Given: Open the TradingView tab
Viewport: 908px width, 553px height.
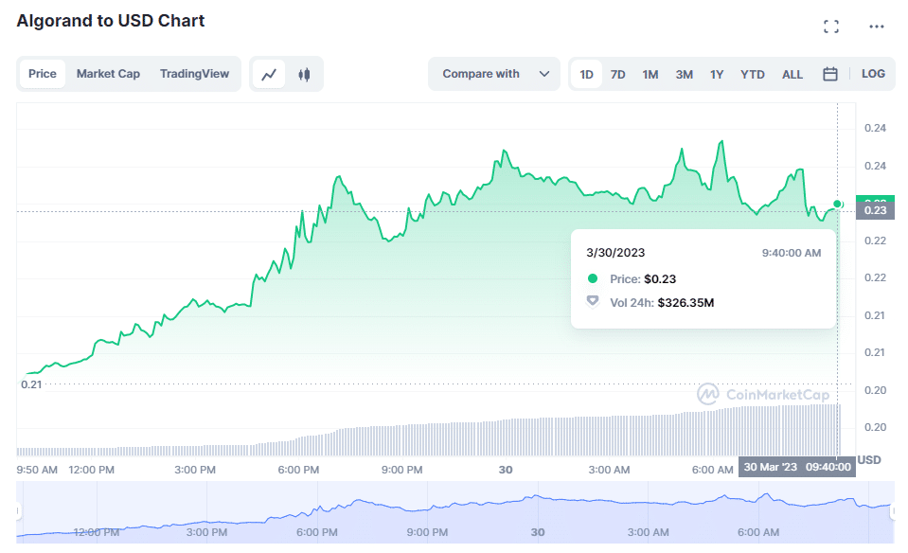Looking at the screenshot, I should click(x=194, y=74).
